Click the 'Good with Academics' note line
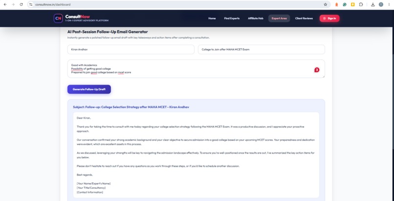This screenshot has width=394, height=201. (x=84, y=65)
